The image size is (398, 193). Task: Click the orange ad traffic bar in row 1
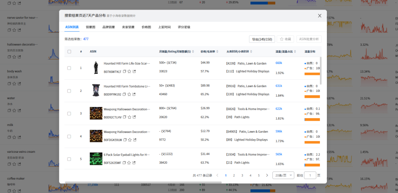pyautogui.click(x=312, y=74)
